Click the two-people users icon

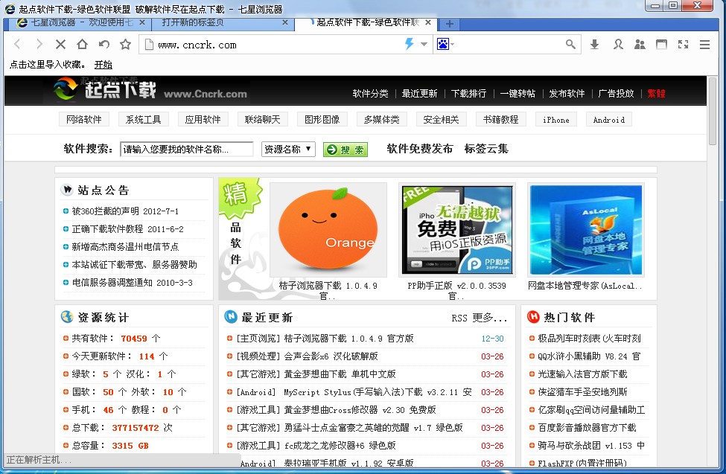[640, 45]
